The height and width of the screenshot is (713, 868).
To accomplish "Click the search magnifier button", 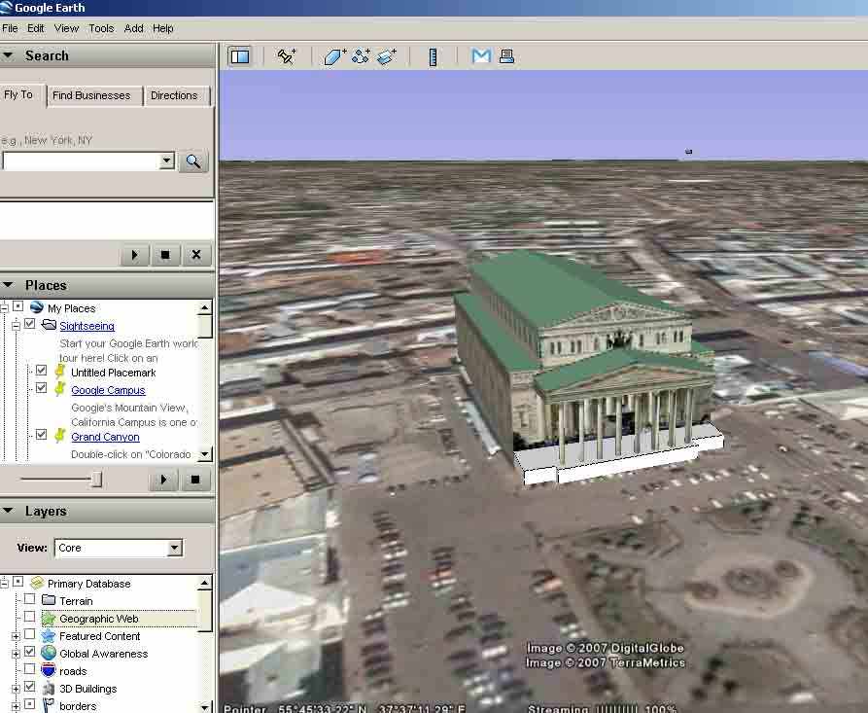I will [x=193, y=161].
